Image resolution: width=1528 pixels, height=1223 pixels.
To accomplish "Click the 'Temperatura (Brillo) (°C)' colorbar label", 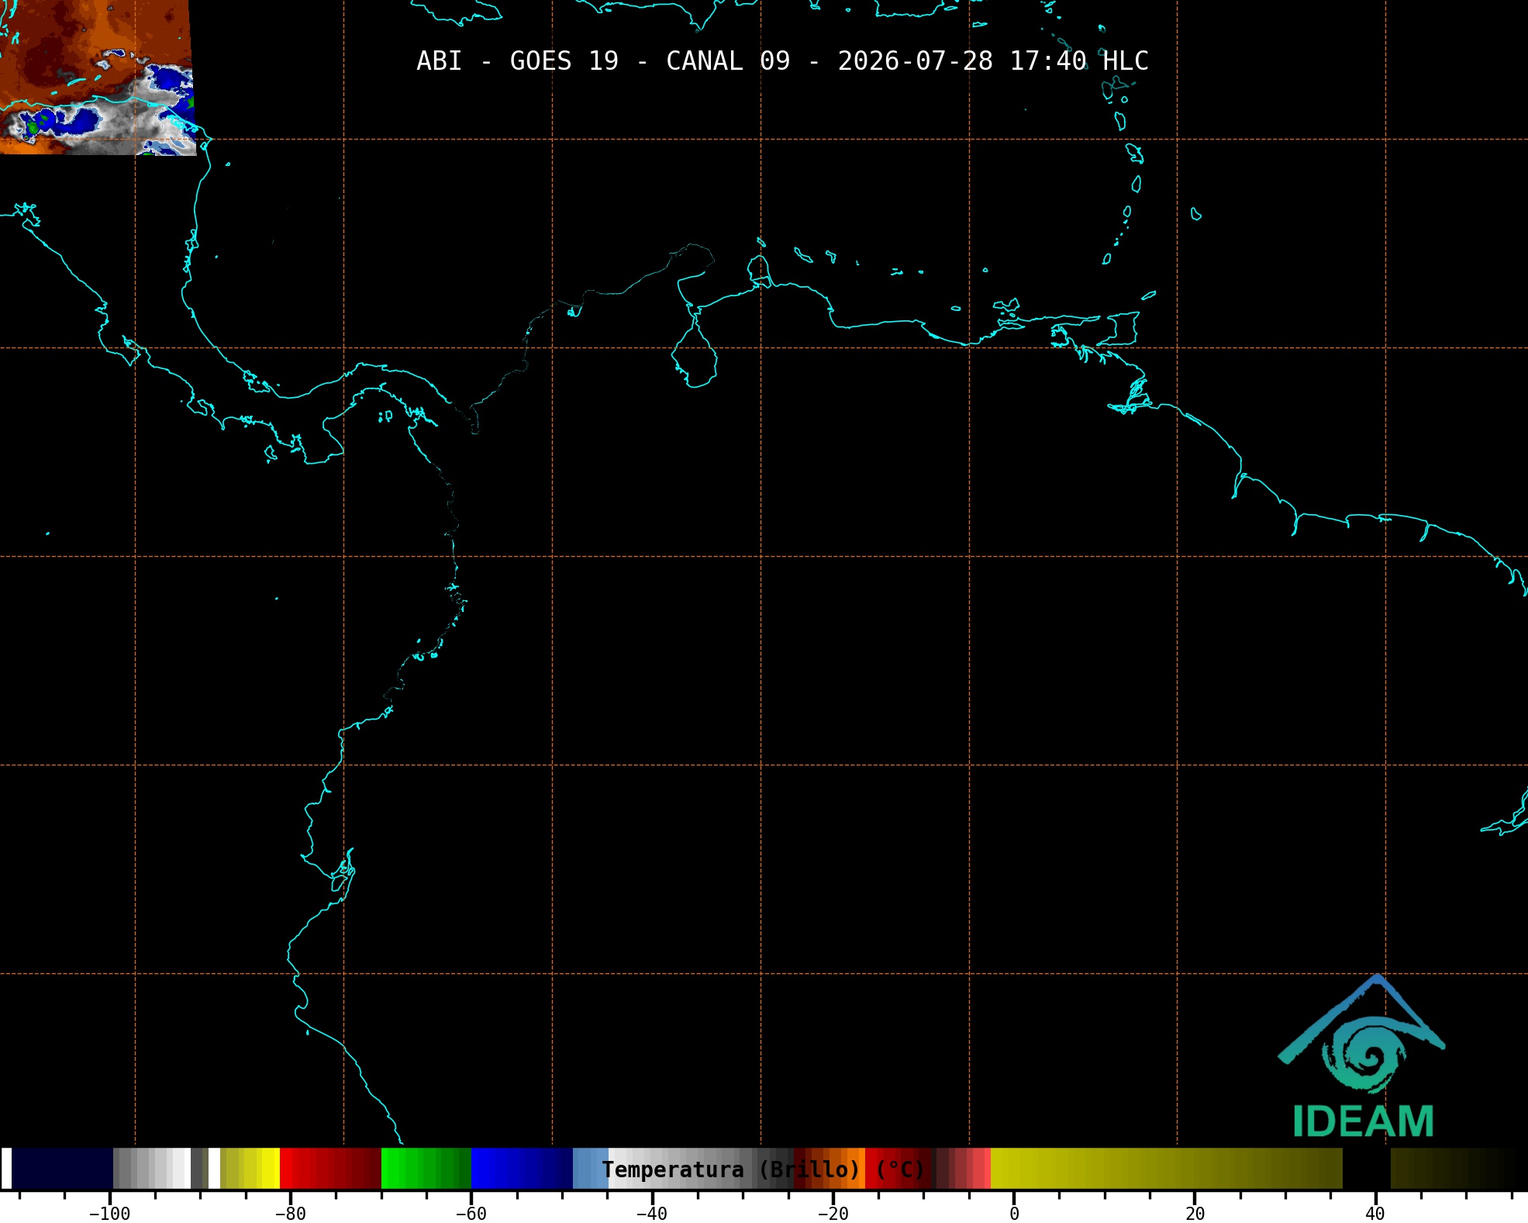I will pyautogui.click(x=764, y=1169).
